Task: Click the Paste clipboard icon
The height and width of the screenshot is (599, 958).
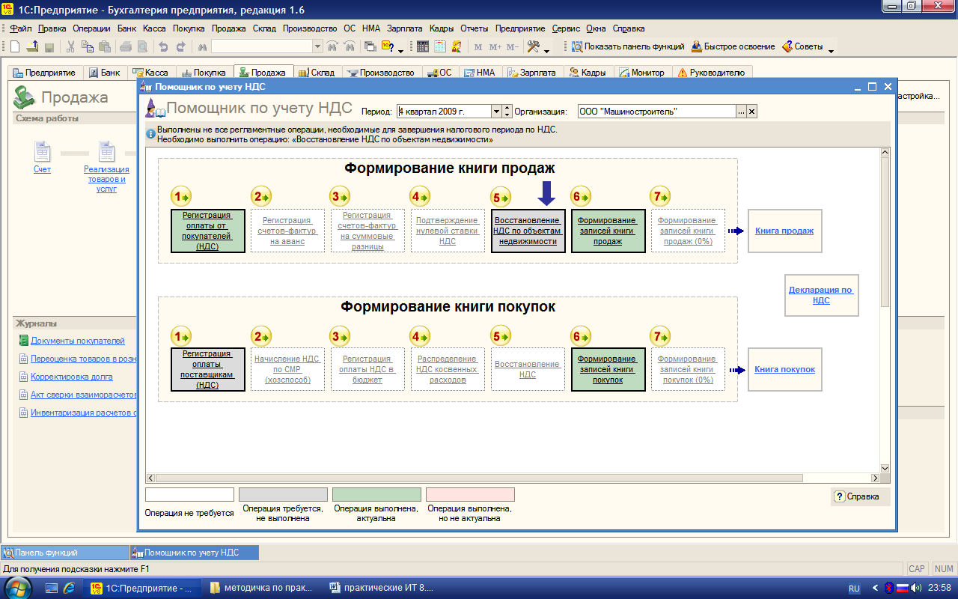Action: [103, 46]
